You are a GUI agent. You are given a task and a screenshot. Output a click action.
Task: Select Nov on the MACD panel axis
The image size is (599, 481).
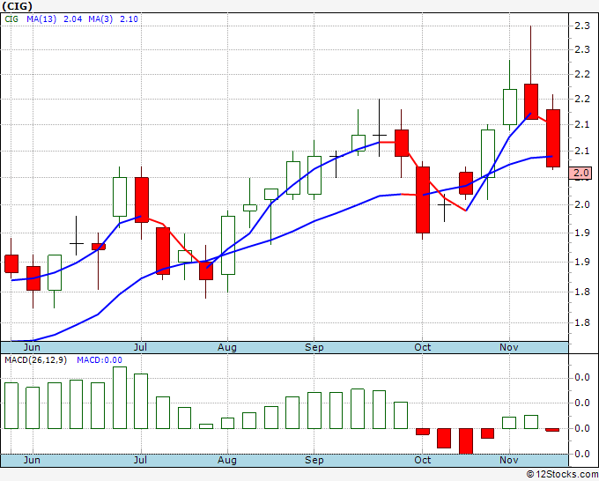509,460
